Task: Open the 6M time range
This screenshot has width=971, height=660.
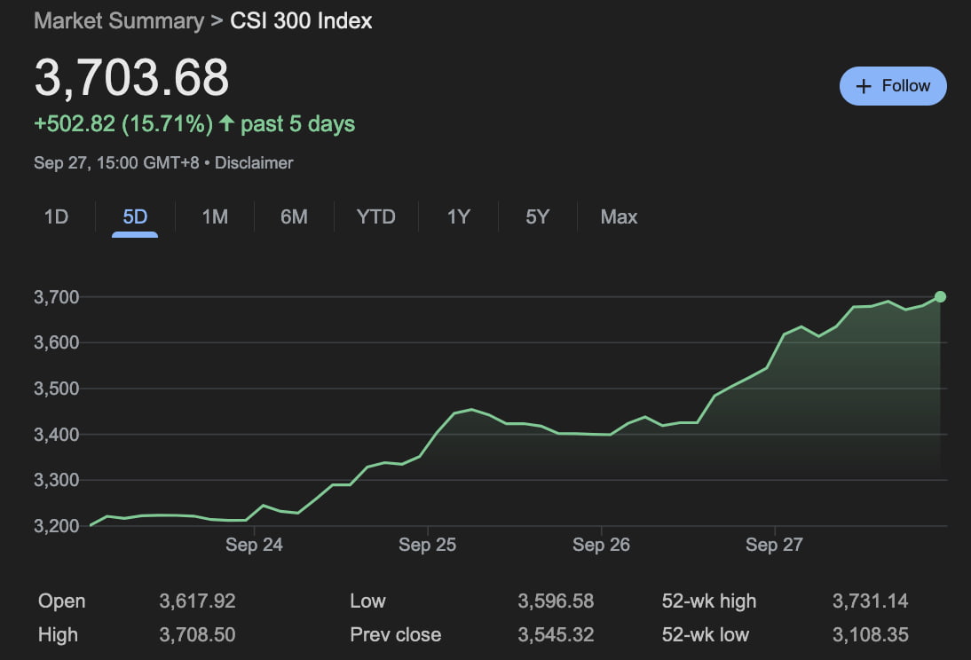Action: (x=294, y=216)
